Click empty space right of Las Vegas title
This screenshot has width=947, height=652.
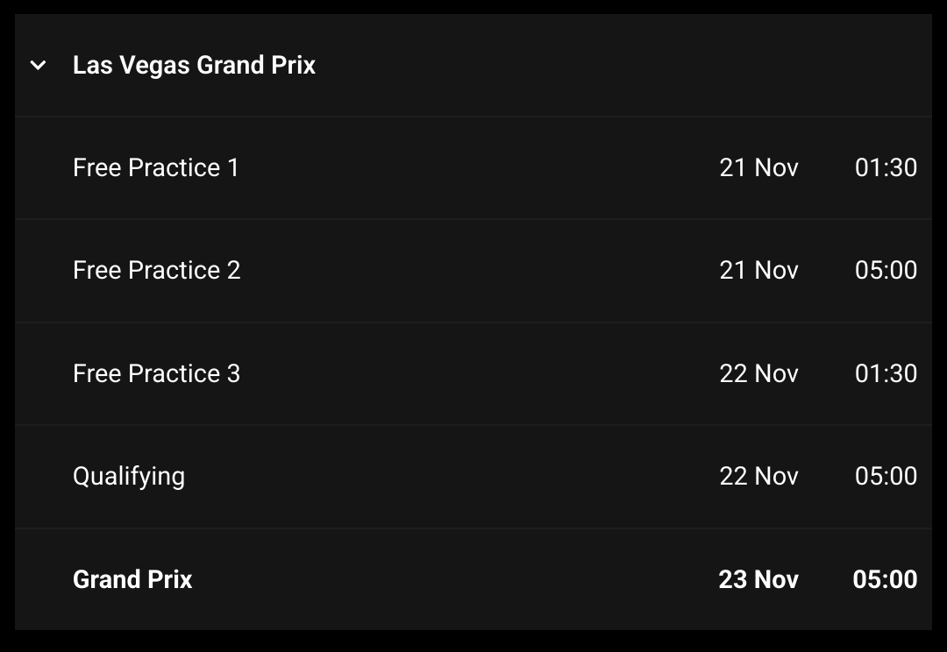tap(614, 65)
